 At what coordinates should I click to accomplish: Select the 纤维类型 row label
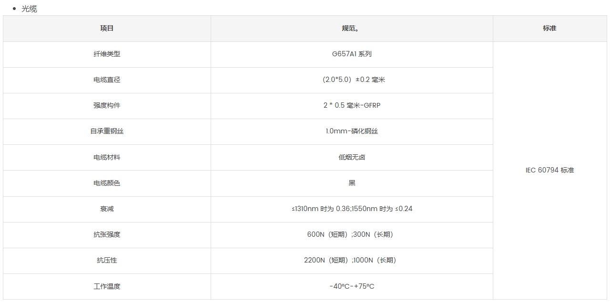click(107, 54)
